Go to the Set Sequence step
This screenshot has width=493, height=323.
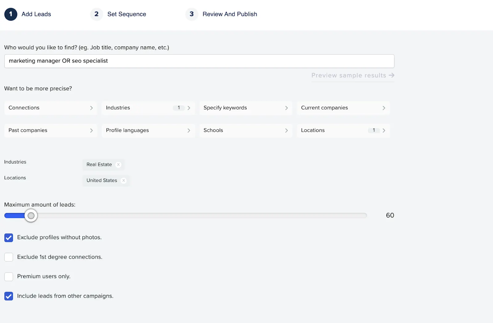coord(127,14)
